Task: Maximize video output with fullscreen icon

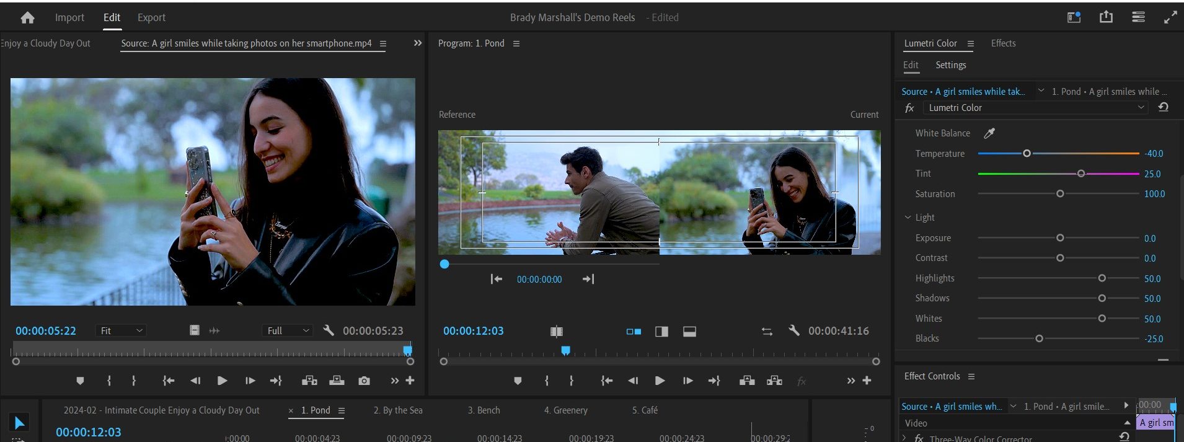Action: point(1170,17)
